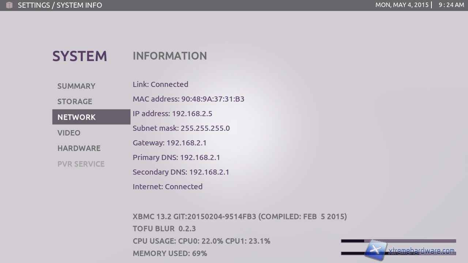Select the PVR Service entry
The height and width of the screenshot is (263, 468).
coord(81,164)
